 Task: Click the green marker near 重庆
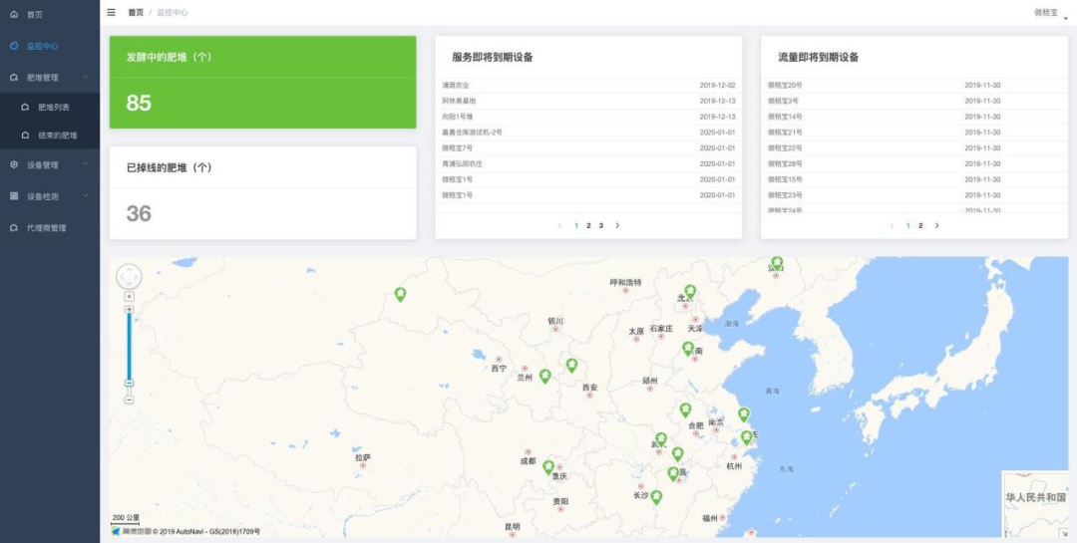(x=548, y=466)
